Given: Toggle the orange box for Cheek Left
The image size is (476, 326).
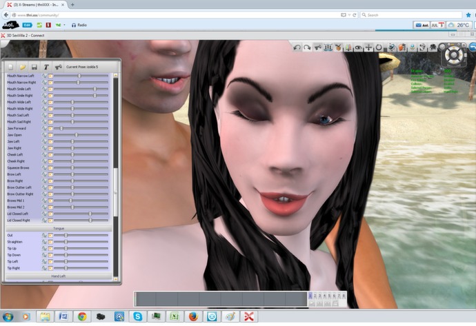Looking at the screenshot, I should click(x=50, y=155).
